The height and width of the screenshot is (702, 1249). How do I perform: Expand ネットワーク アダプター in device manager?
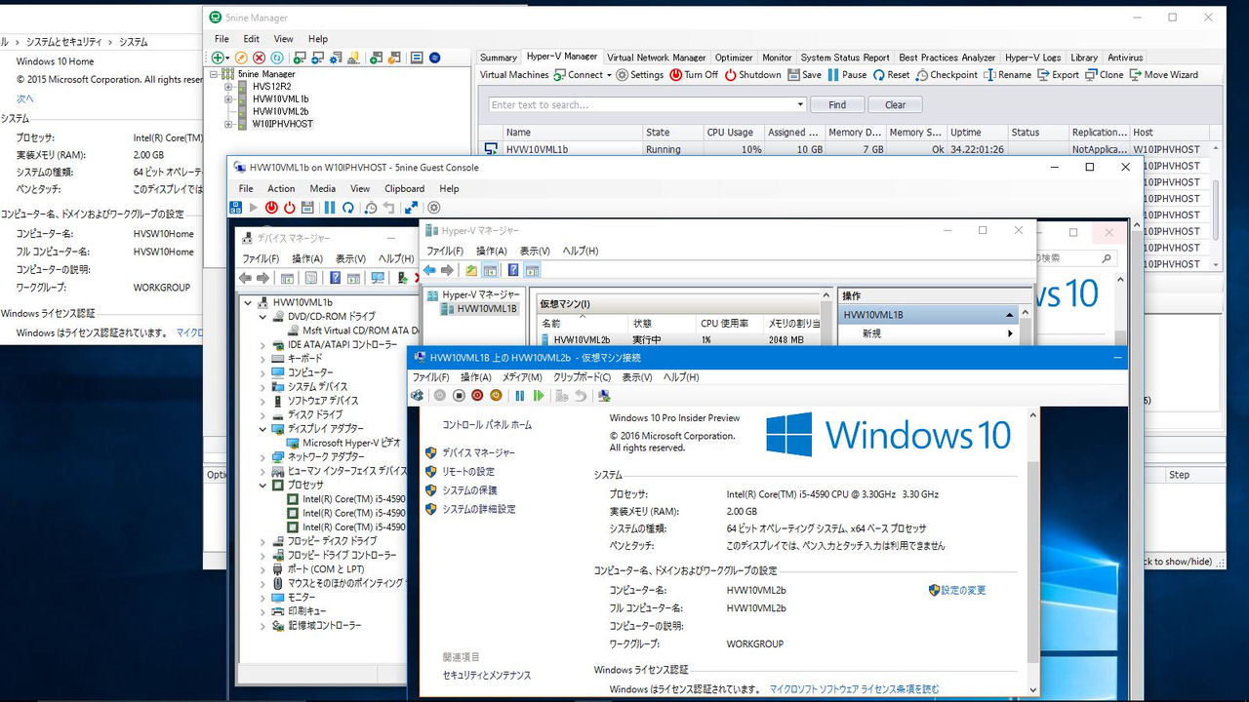[x=263, y=456]
